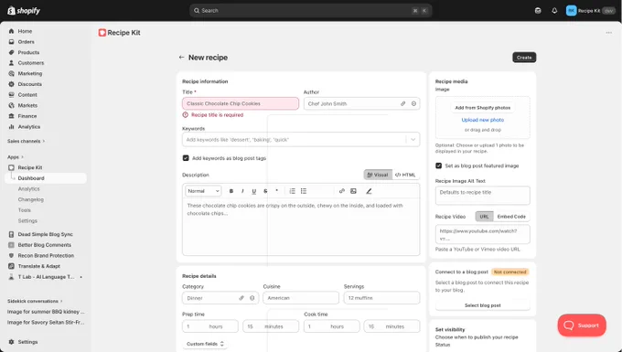Click the Recipe Image Alt Text field

point(482,196)
